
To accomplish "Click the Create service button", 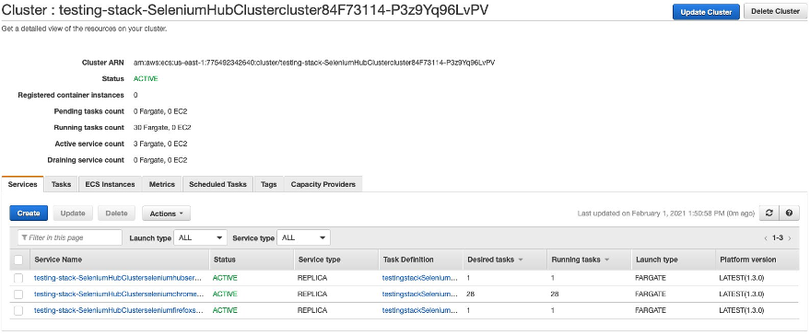I will 29,214.
